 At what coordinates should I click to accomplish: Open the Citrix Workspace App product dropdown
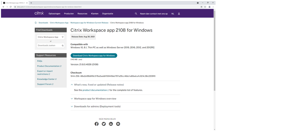51,37
